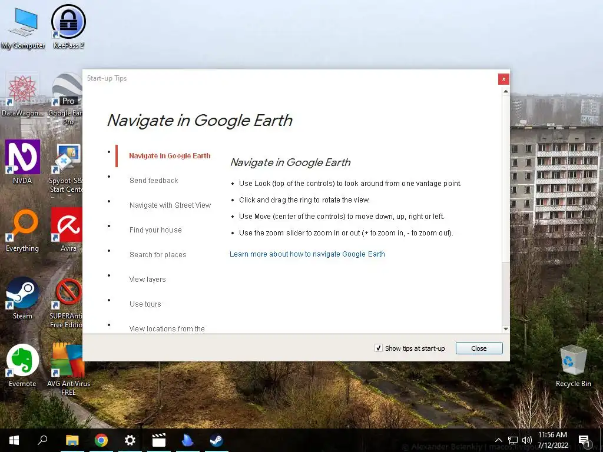603x452 pixels.
Task: Open File Explorer from the taskbar
Action: (72, 440)
